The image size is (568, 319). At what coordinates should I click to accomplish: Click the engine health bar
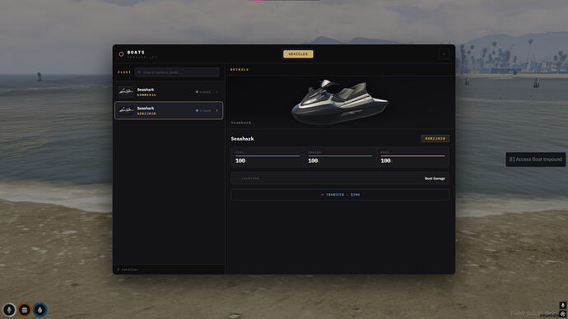340,156
